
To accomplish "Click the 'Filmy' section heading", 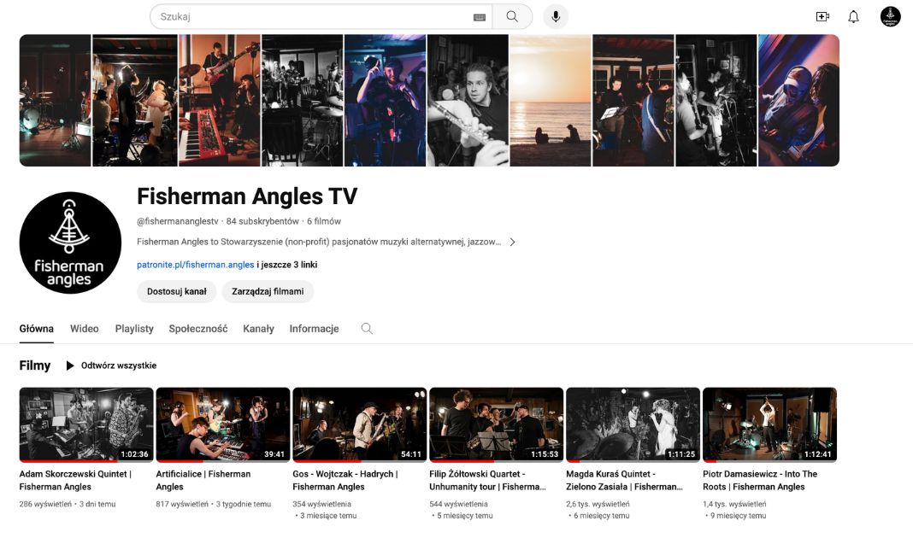I will click(x=35, y=365).
